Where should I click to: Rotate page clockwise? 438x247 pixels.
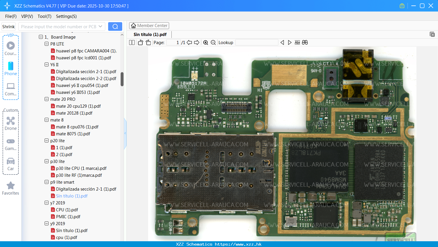(148, 43)
